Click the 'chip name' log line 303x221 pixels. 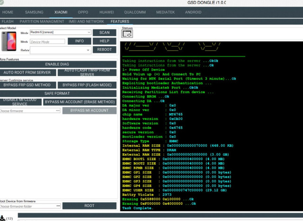[152, 115]
